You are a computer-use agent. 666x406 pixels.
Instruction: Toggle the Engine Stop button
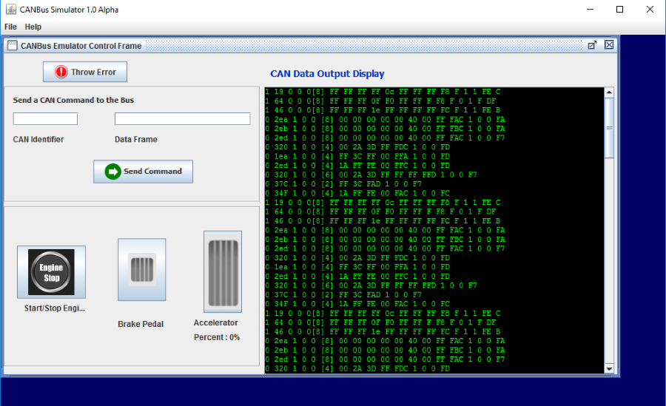51,272
